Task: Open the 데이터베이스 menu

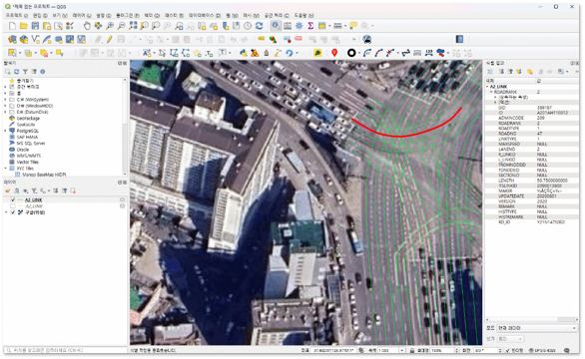Action: coord(205,15)
